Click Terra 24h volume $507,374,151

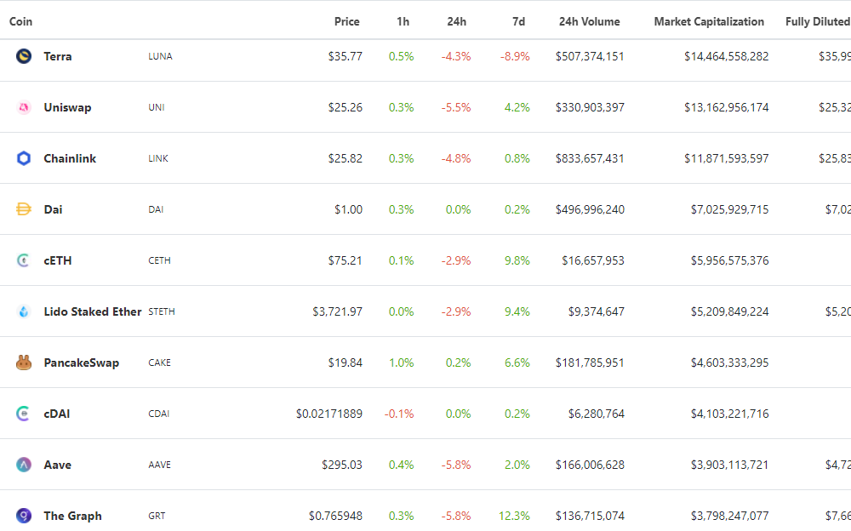(590, 56)
